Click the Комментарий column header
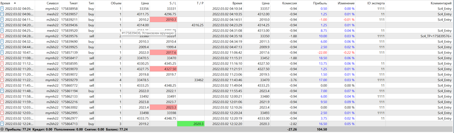Screen dimensions: 454x133 click(x=441, y=3)
